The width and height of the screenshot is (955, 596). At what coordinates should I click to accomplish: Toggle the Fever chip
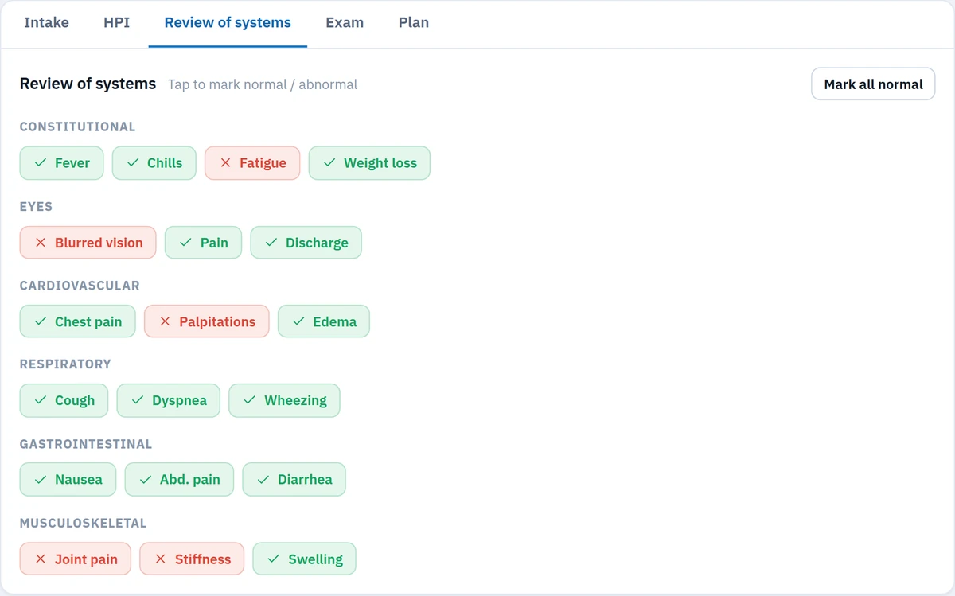pos(61,163)
